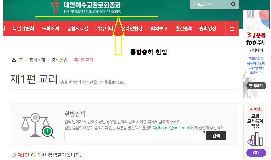Click the 총회소개 breadcrumb link
271x160 pixels.
click(x=37, y=60)
